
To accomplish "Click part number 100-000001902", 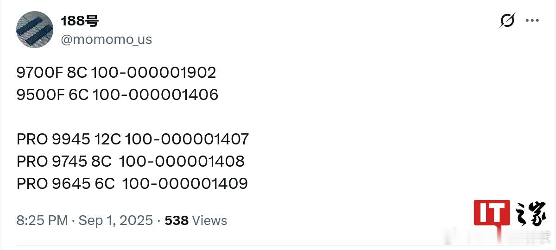I will 153,73.
